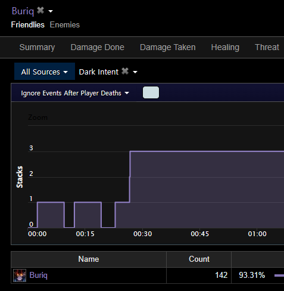Click the Buriq name link in table

coord(39,275)
